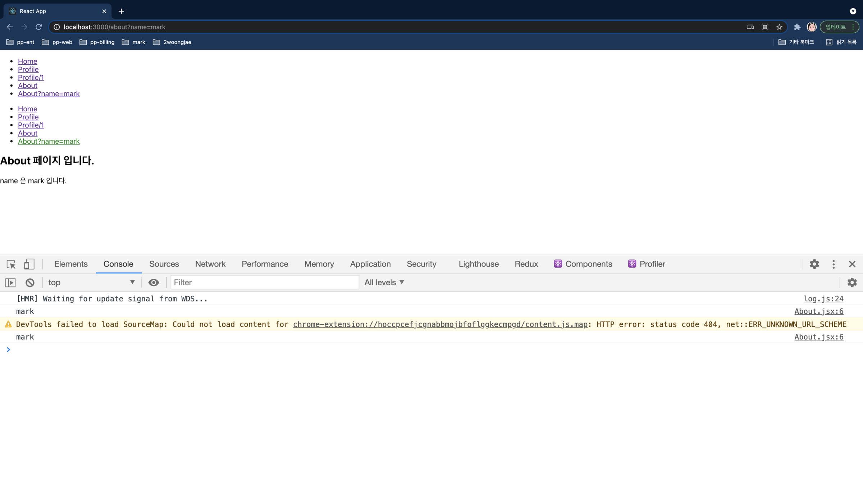
Task: Open the 기타 북마크 bookmarks folder
Action: [796, 42]
